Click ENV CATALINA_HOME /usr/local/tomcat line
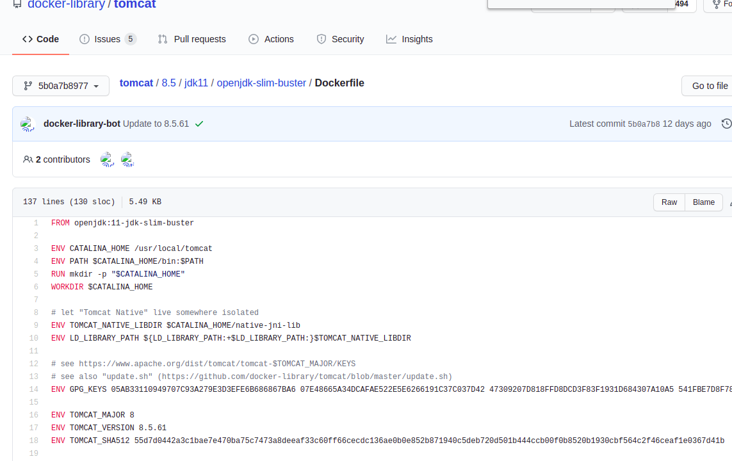Screen dimensions: 732x461 click(132, 248)
